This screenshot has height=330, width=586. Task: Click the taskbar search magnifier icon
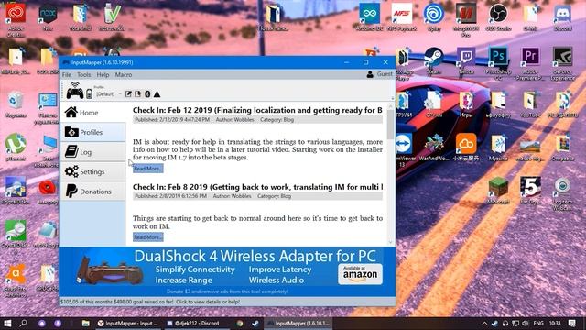[x=23, y=323]
